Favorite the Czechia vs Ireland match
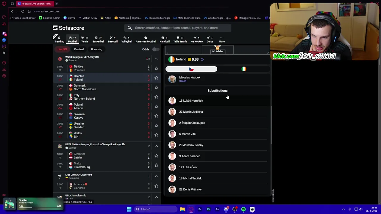This screenshot has width=381, height=214. [x=156, y=78]
